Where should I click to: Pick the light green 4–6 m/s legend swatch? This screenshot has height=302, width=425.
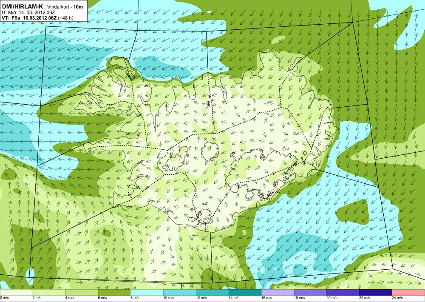click(x=82, y=292)
